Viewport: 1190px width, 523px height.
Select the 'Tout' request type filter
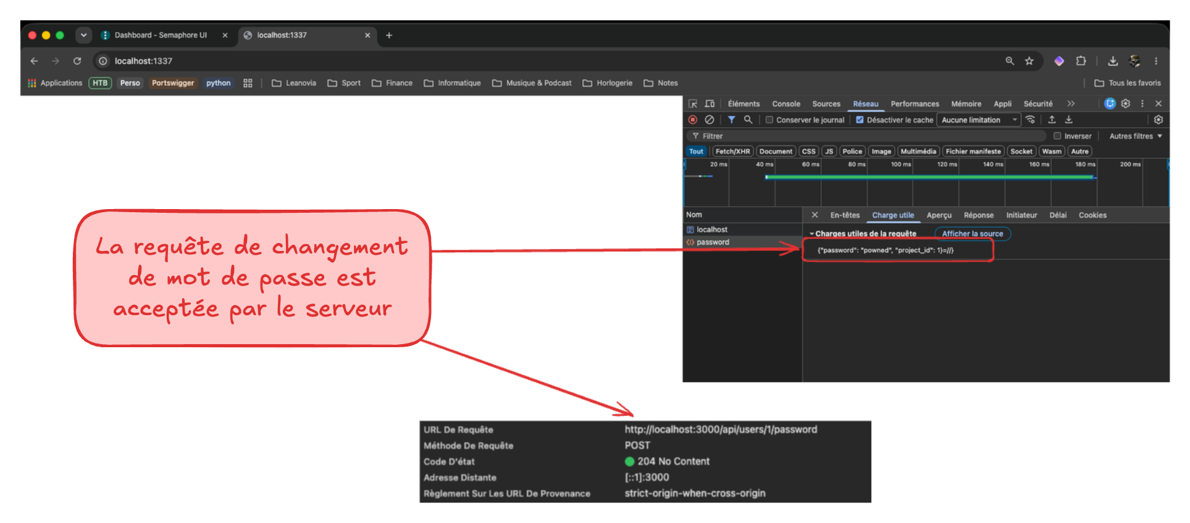click(696, 152)
